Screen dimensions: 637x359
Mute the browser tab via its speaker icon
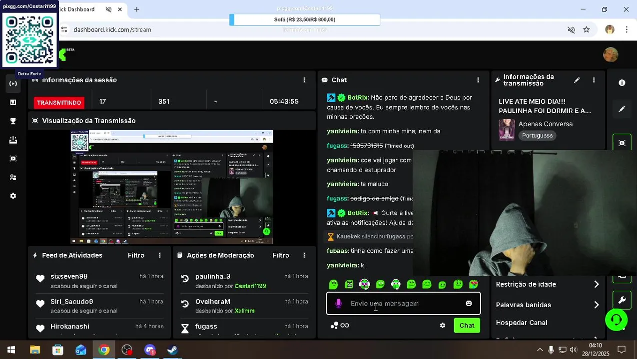108,9
